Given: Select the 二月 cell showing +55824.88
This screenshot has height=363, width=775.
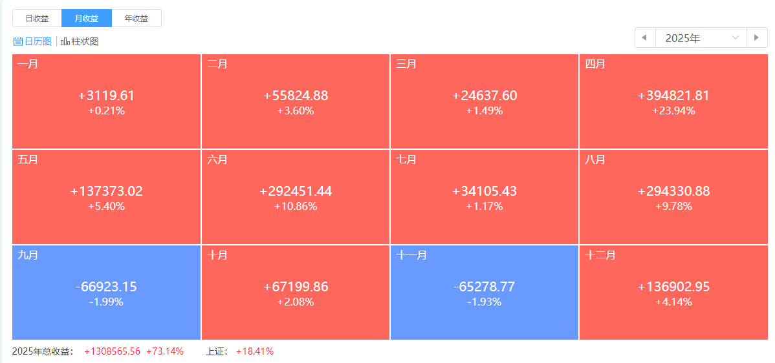Looking at the screenshot, I should [x=296, y=101].
